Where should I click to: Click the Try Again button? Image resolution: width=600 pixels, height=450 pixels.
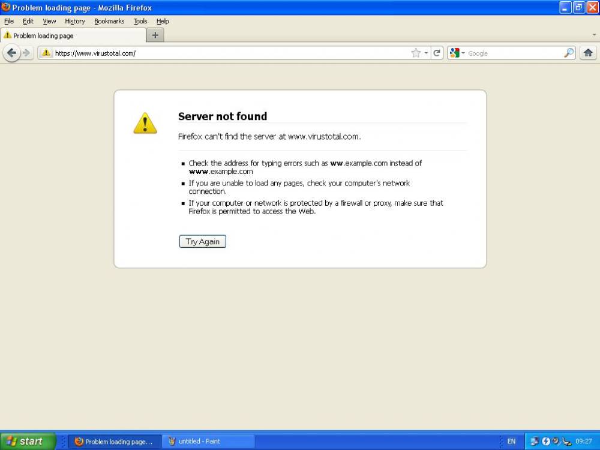202,241
